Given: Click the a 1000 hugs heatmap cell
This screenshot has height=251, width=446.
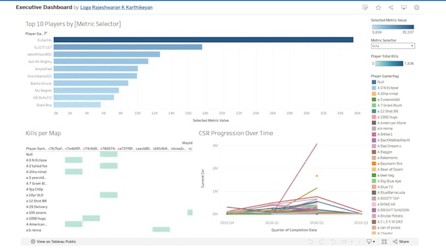Looking at the screenshot, I should pos(91,218).
